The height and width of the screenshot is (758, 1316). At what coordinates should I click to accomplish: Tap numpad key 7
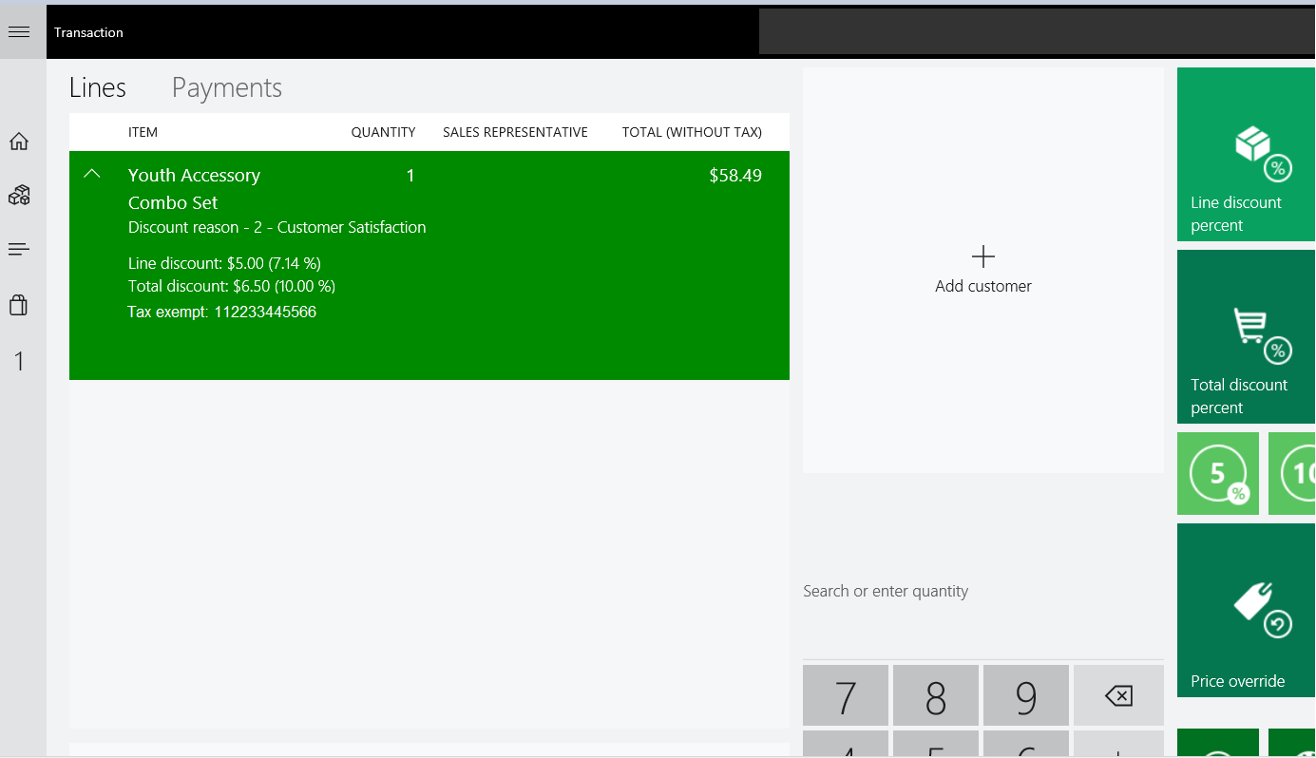click(846, 696)
